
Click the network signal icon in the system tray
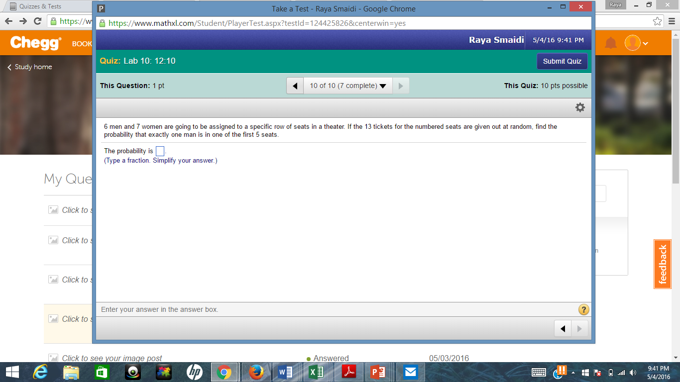621,373
